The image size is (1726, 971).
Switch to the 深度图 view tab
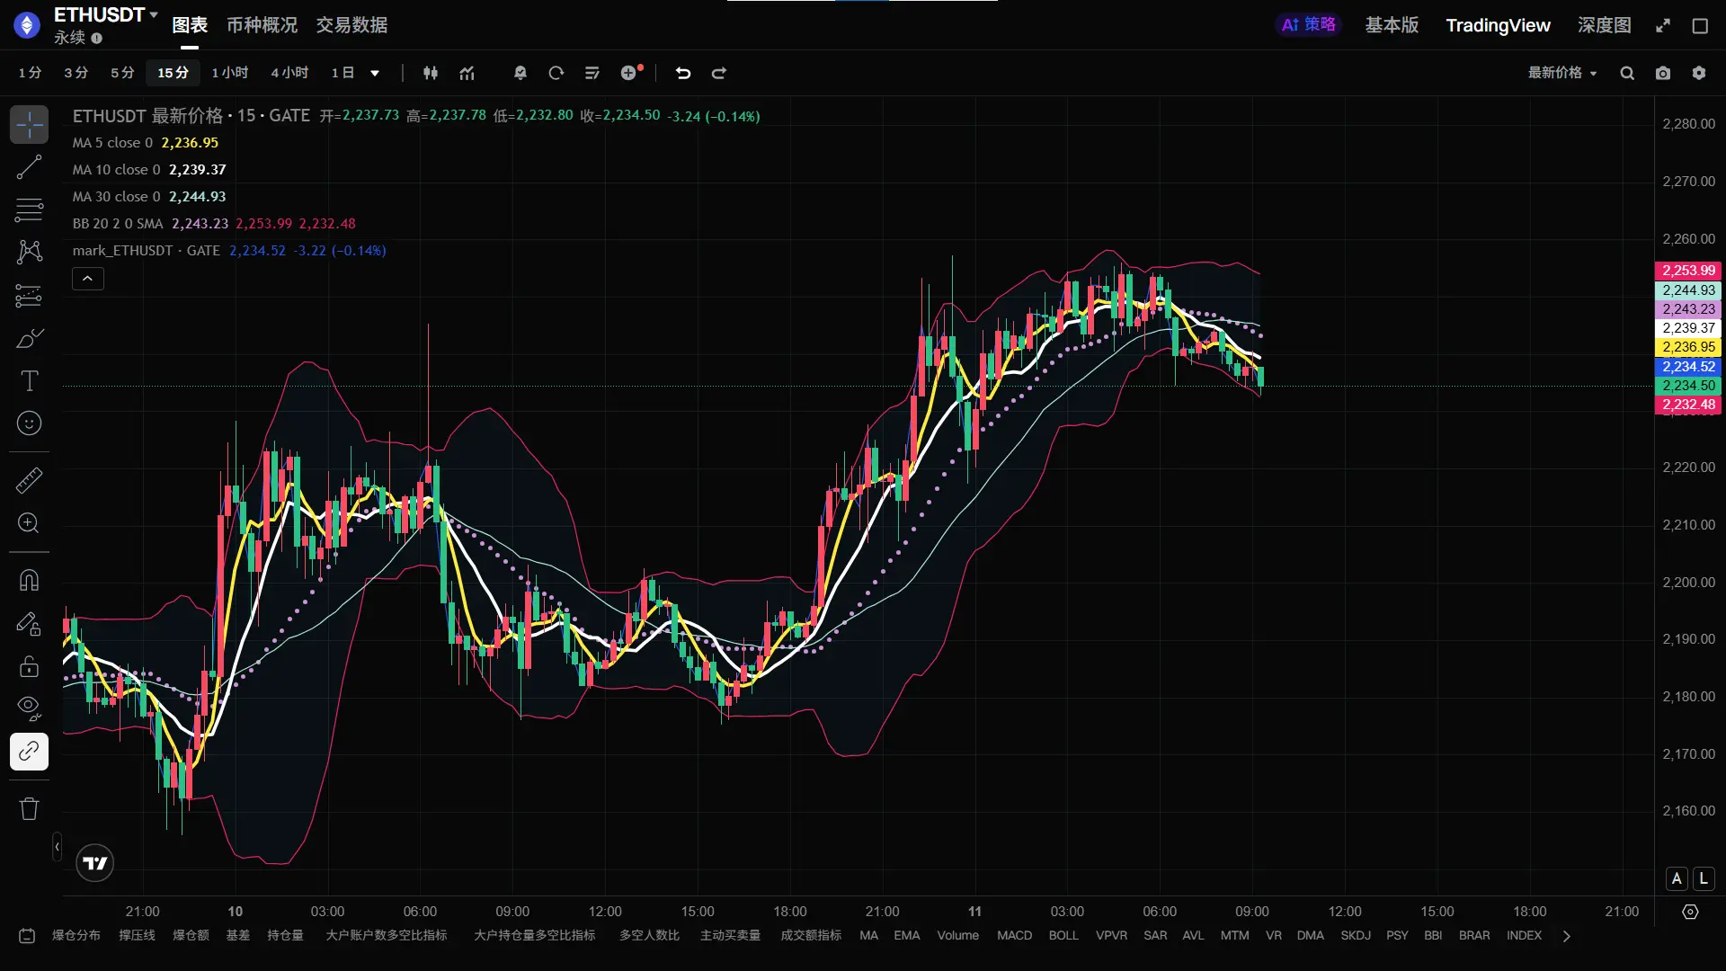(x=1604, y=25)
